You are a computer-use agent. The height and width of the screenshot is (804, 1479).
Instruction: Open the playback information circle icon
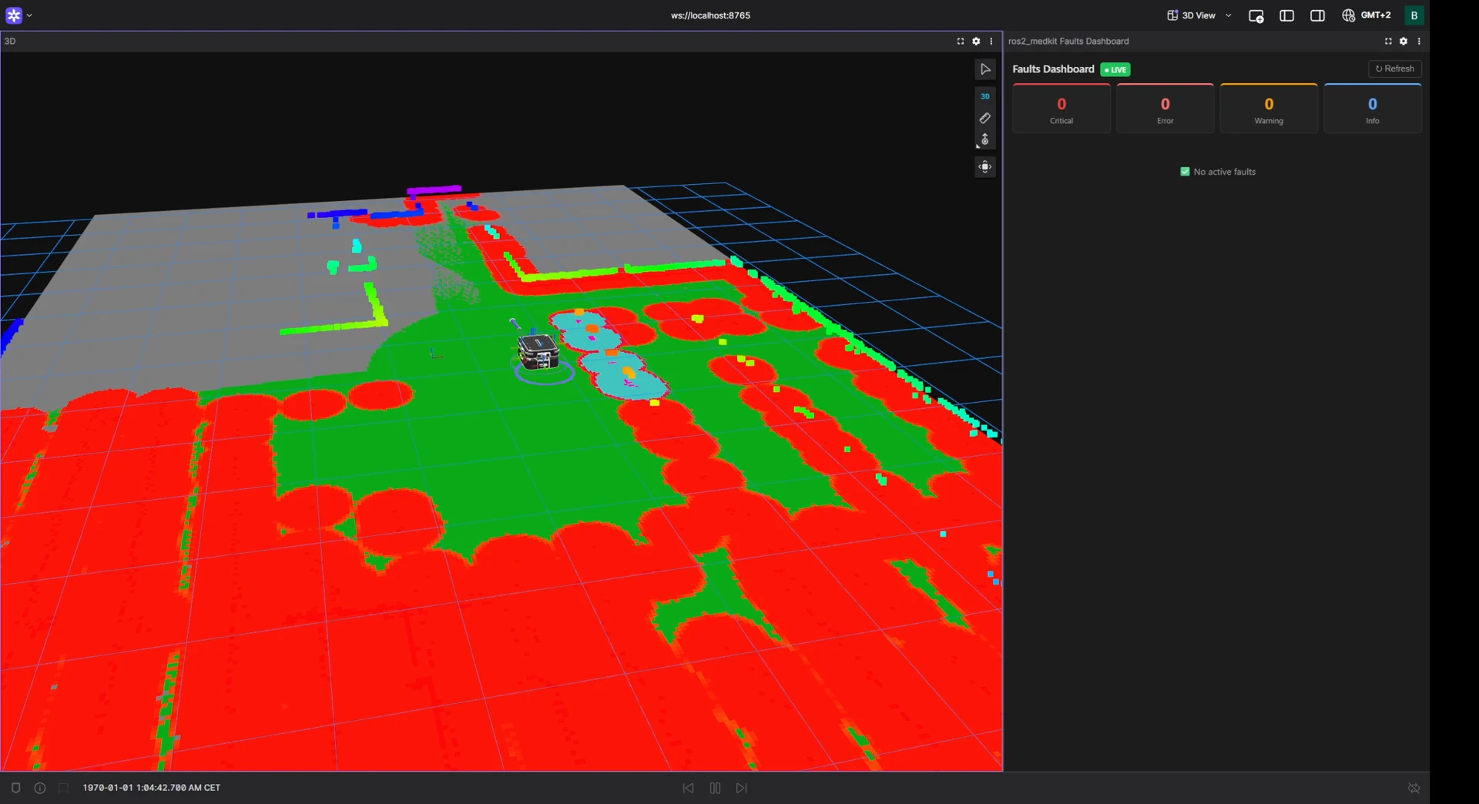[x=40, y=788]
